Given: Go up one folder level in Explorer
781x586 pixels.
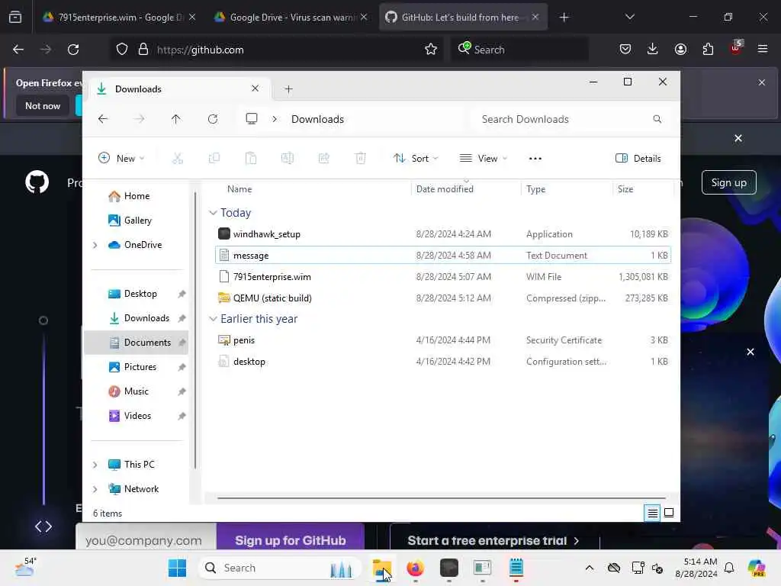Looking at the screenshot, I should [176, 119].
